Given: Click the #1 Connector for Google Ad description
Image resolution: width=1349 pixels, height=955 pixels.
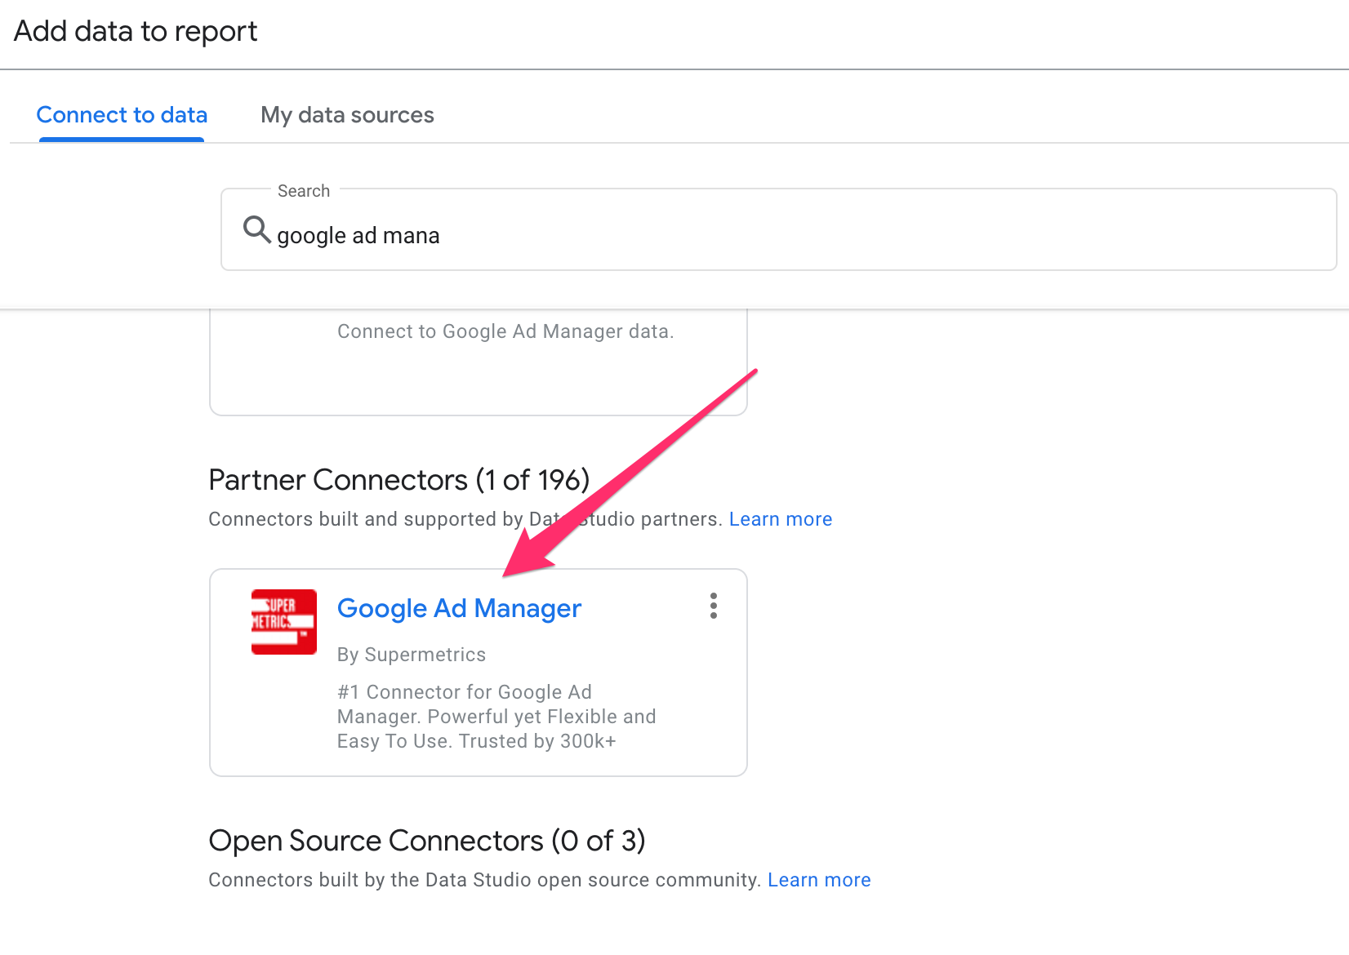Looking at the screenshot, I should [x=496, y=717].
